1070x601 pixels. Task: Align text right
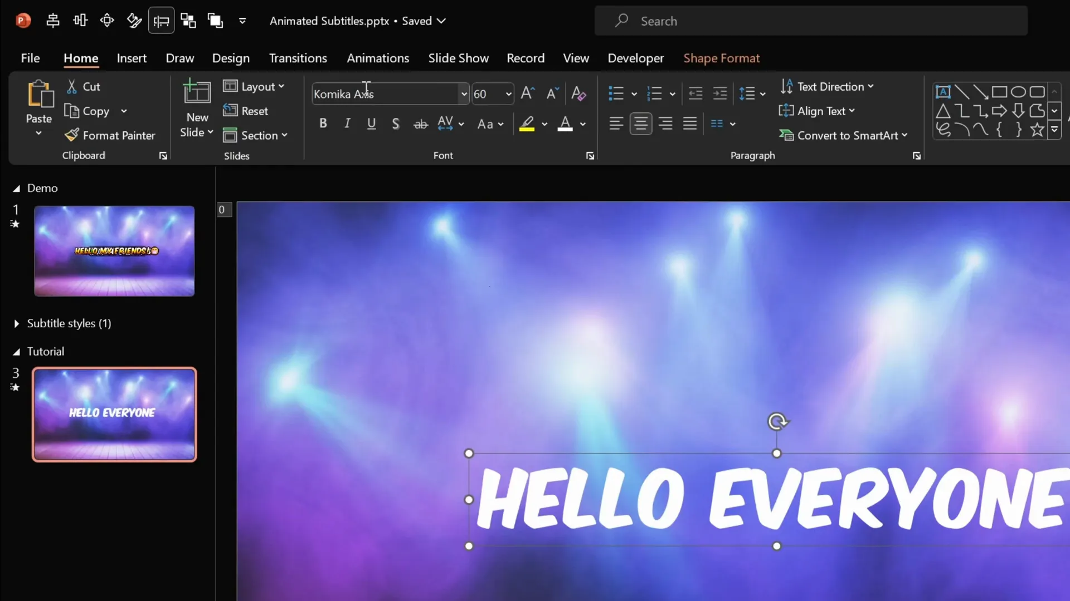[665, 124]
